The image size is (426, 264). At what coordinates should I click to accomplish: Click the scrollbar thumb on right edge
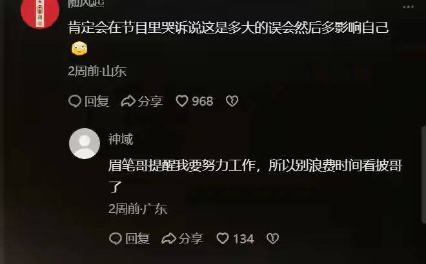click(424, 174)
